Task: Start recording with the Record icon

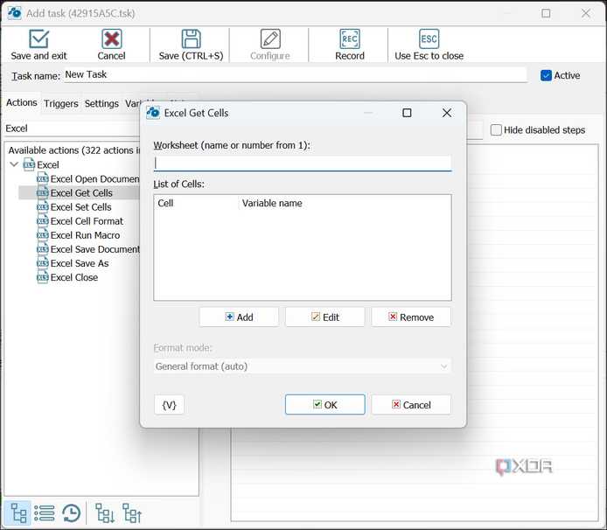Action: [350, 39]
